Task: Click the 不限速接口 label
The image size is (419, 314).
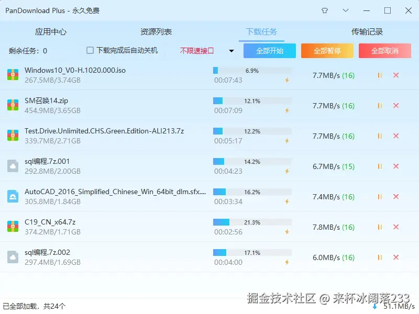Action: (197, 51)
